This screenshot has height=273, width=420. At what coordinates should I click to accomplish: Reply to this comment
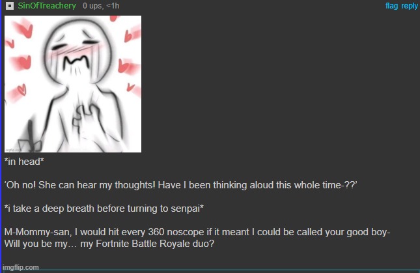tap(410, 6)
